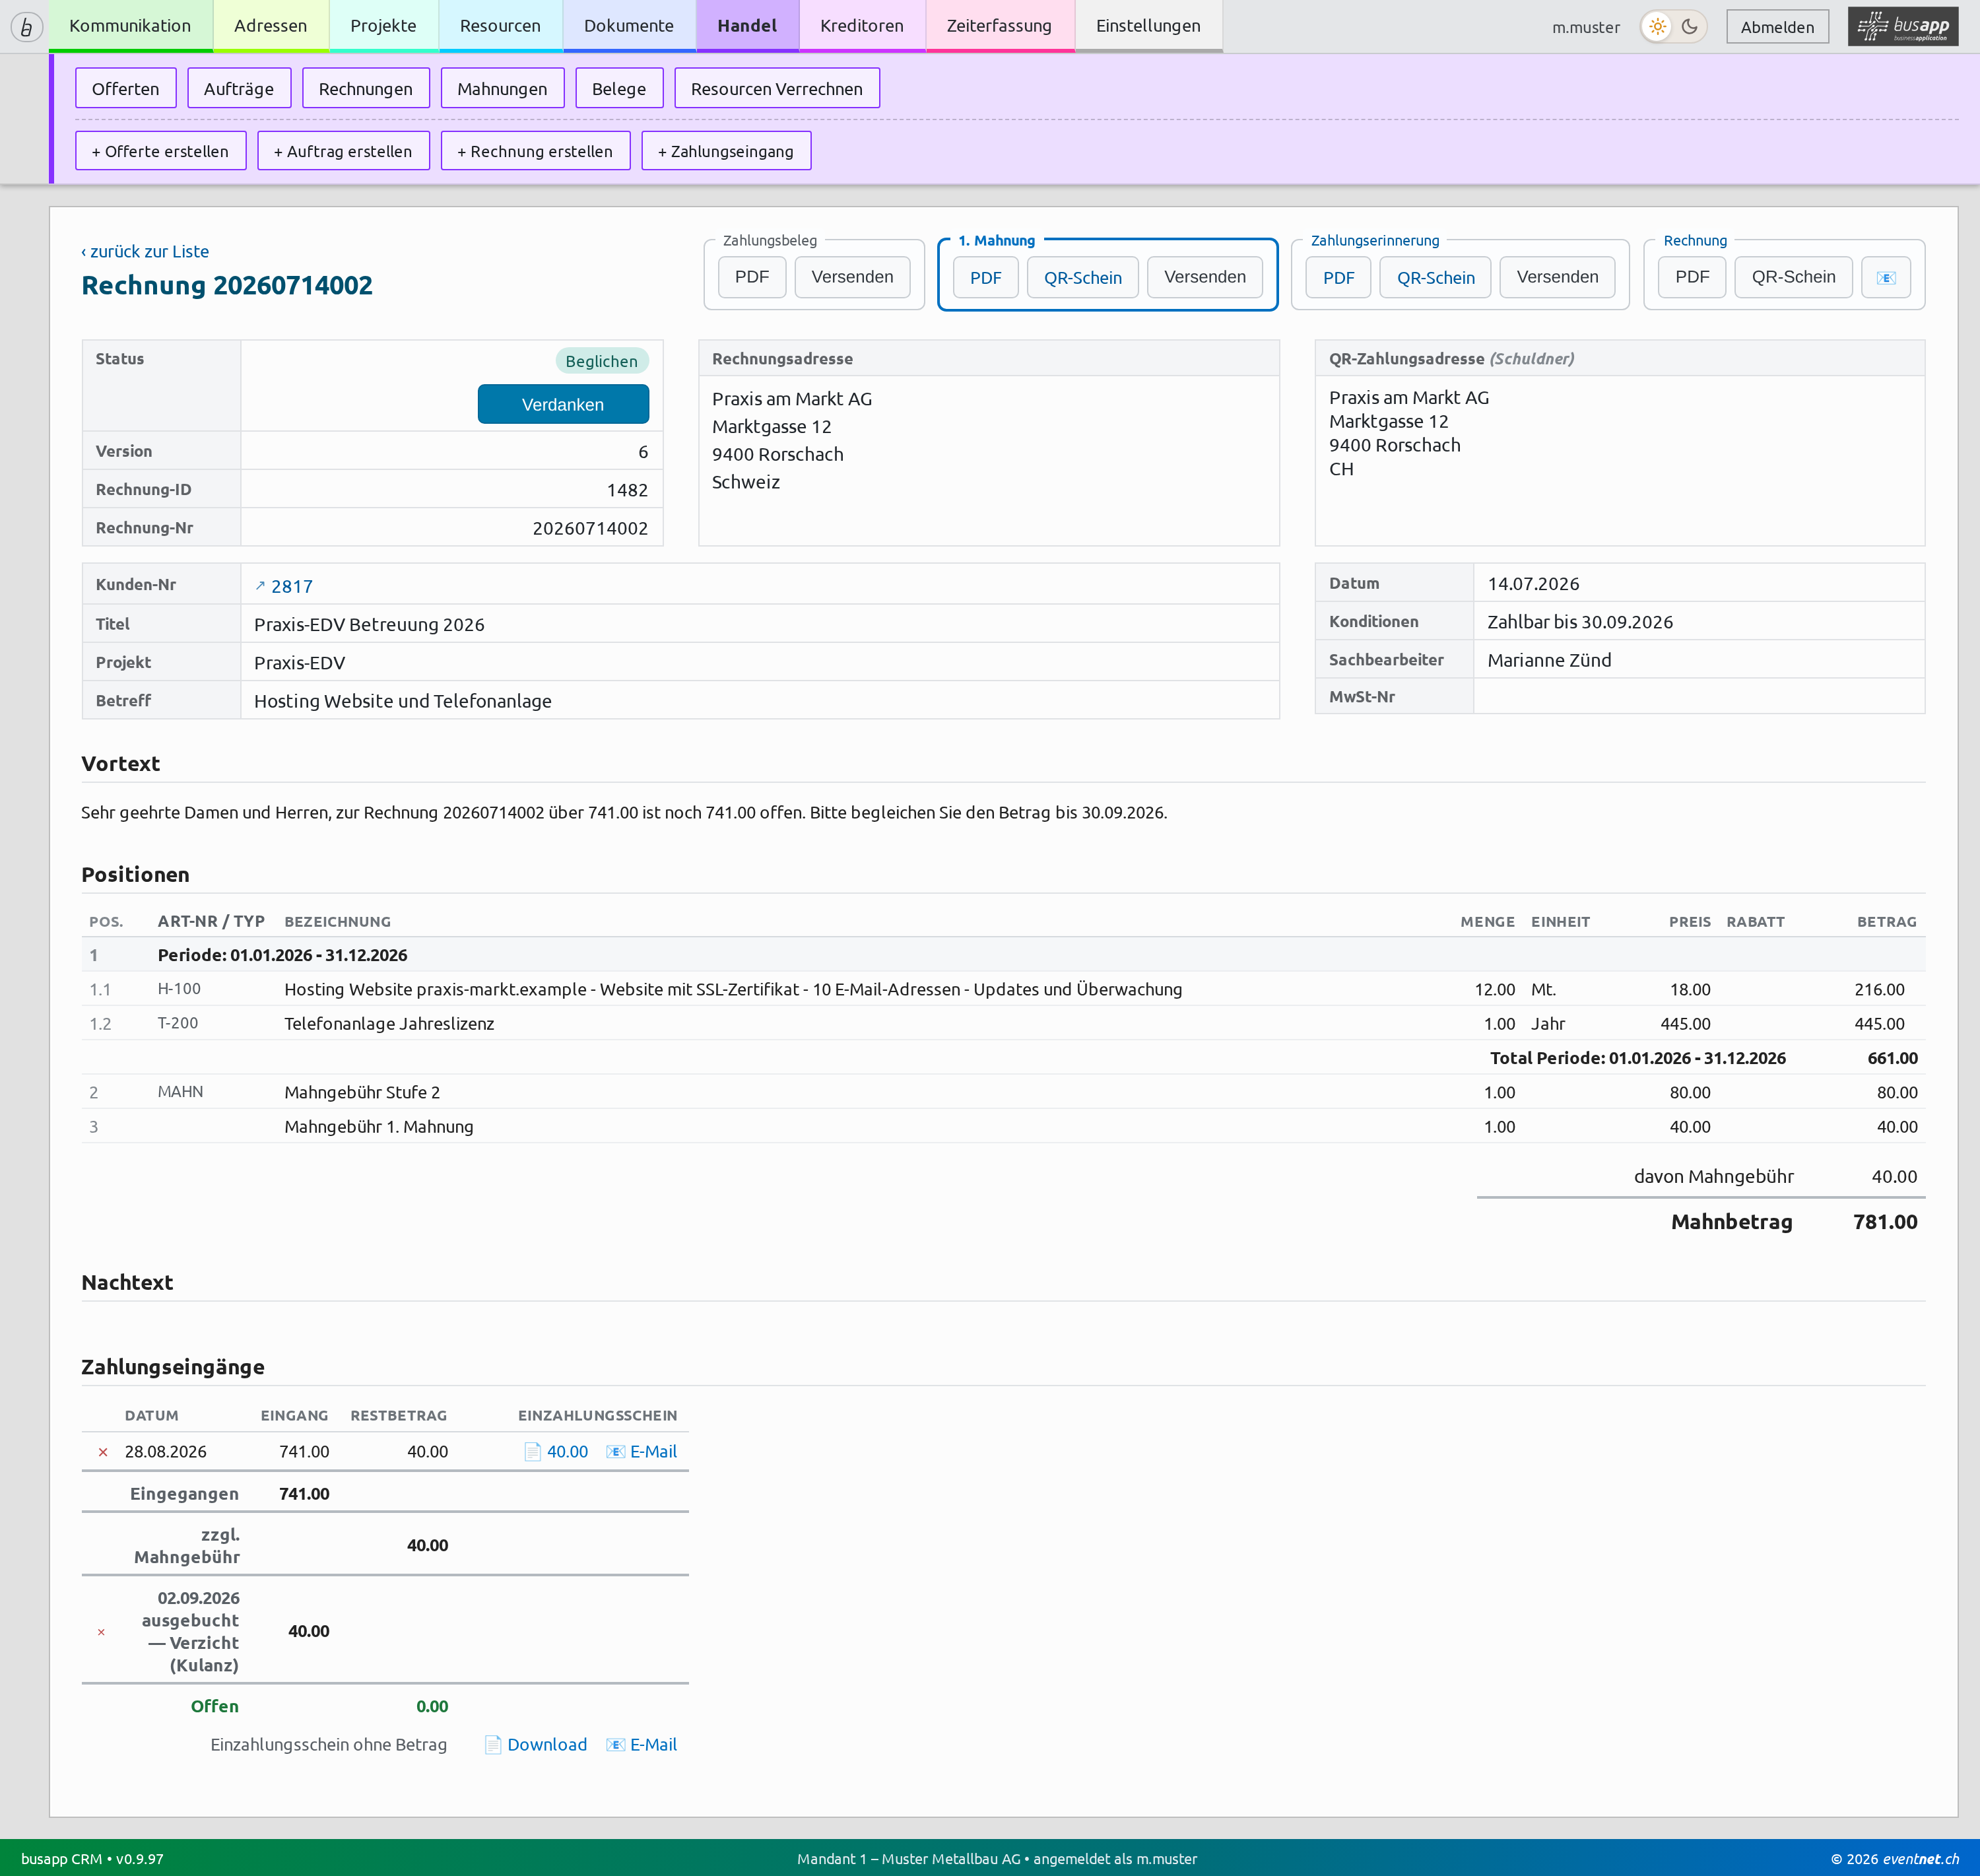The height and width of the screenshot is (1876, 1980).
Task: Click the busapp logo top right
Action: pyautogui.click(x=1903, y=27)
